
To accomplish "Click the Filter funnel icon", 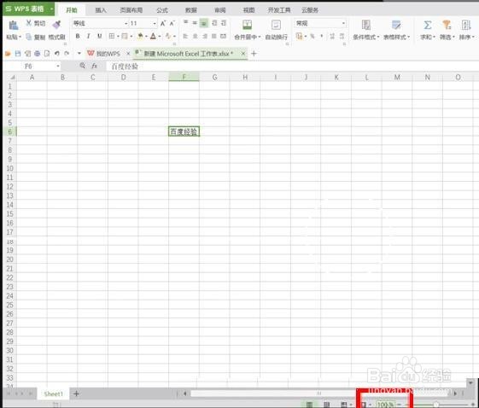I will click(x=447, y=25).
